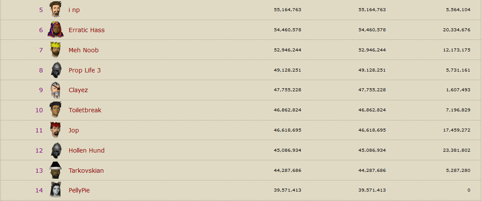Screen dimensions: 482x201
Task: Open the Toiletbreak player link
Action: click(x=85, y=110)
